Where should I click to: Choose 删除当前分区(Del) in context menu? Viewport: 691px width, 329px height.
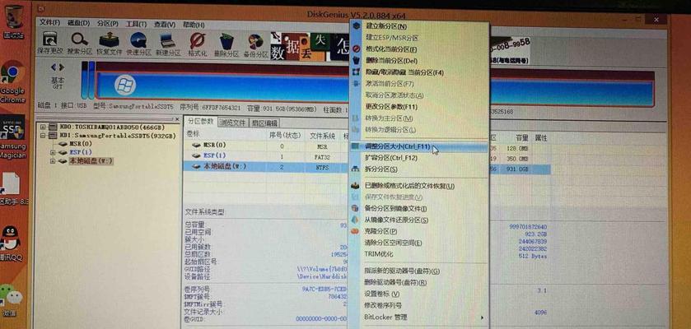392,61
